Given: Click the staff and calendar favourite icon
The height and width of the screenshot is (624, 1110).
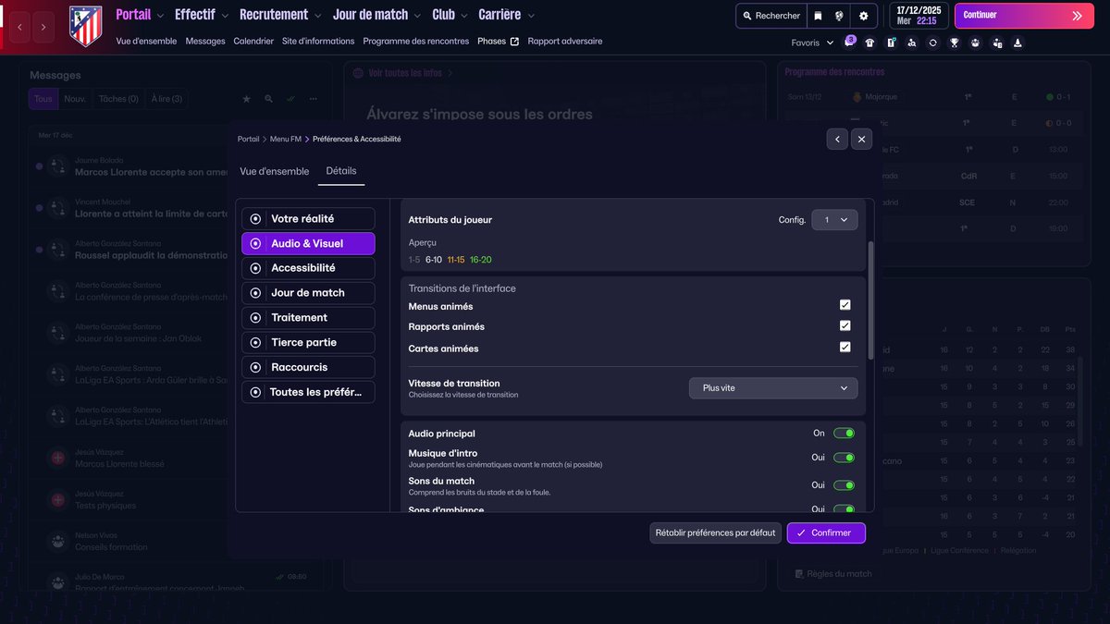Looking at the screenshot, I should coord(997,43).
